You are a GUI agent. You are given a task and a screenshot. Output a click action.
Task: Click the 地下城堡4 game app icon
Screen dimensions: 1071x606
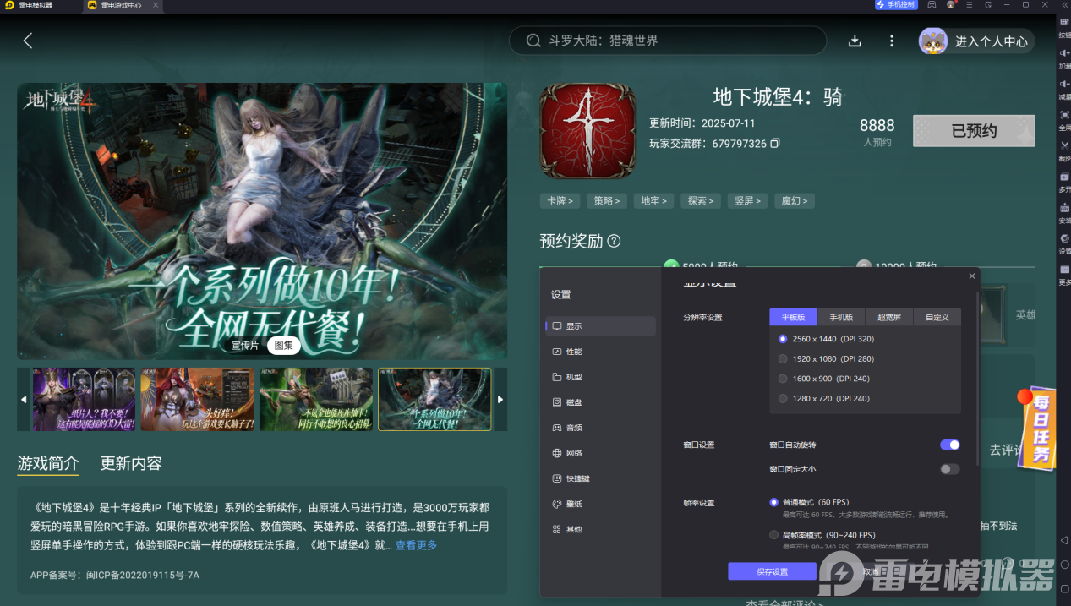coord(587,131)
